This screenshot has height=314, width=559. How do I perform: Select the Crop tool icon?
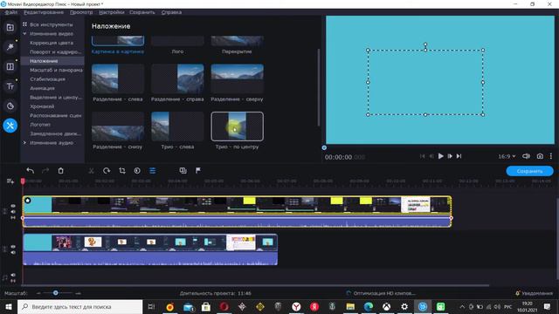tap(122, 171)
